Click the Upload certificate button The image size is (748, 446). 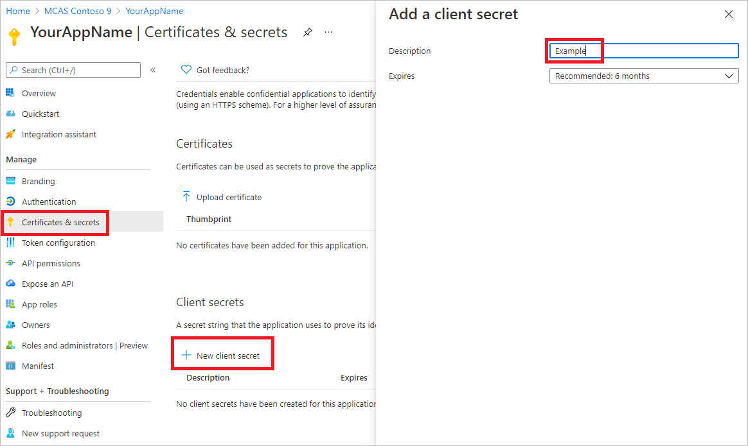(222, 197)
